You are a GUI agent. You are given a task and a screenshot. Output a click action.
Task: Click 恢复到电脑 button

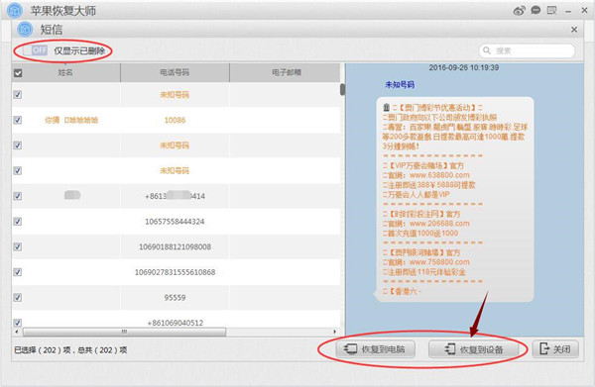coord(375,348)
